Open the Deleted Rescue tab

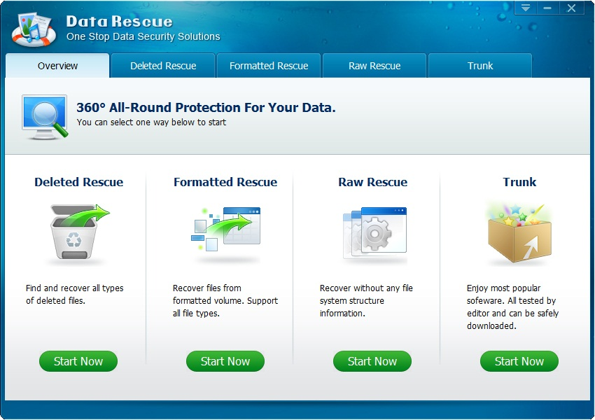(163, 66)
